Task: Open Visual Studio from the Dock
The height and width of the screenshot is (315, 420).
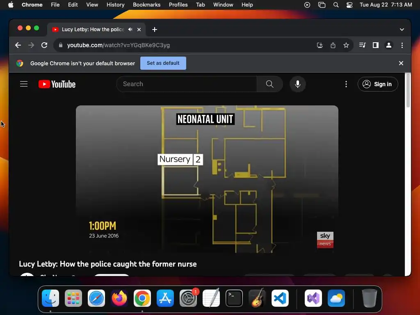Action: tap(313, 298)
